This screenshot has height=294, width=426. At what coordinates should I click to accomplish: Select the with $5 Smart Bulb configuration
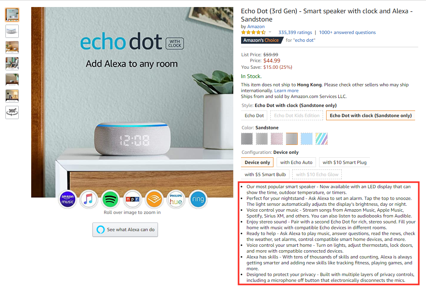coord(265,175)
